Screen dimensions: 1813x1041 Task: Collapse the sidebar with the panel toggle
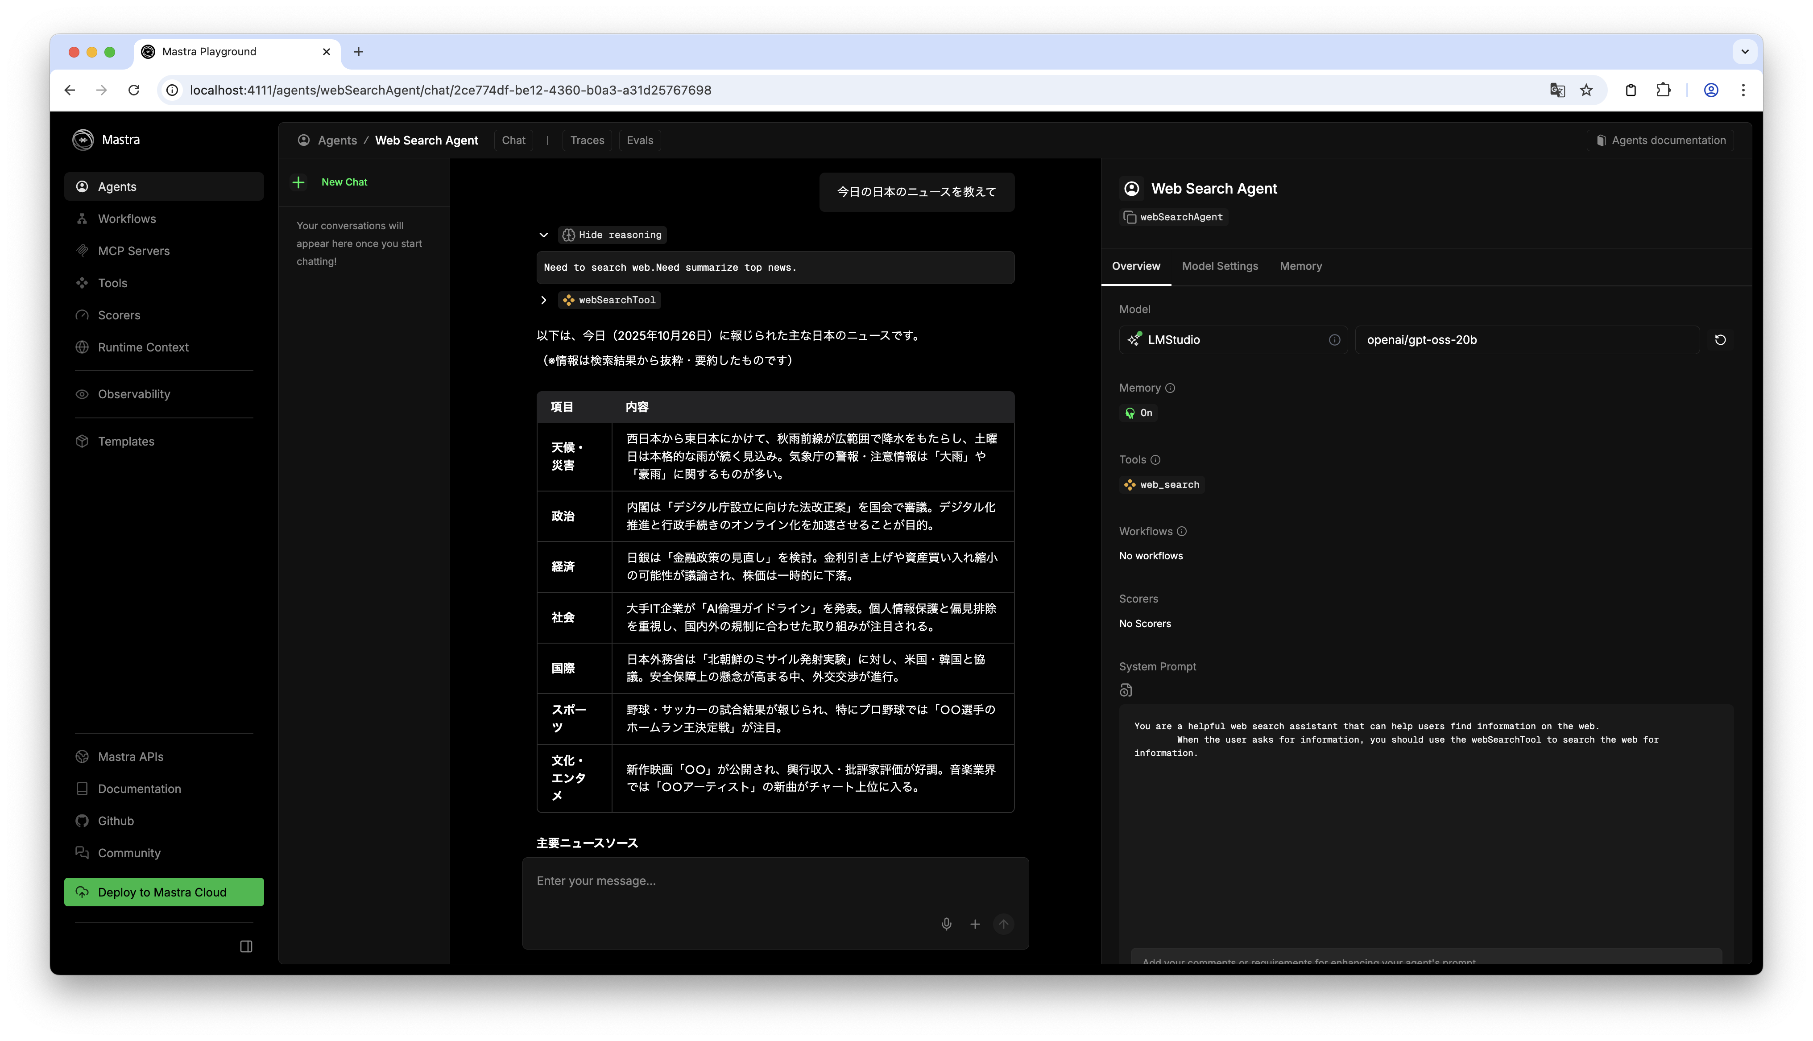246,946
